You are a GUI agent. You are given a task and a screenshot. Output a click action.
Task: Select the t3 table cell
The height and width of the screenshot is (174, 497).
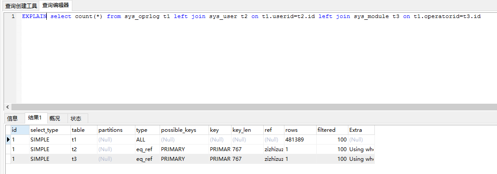pyautogui.click(x=84, y=159)
